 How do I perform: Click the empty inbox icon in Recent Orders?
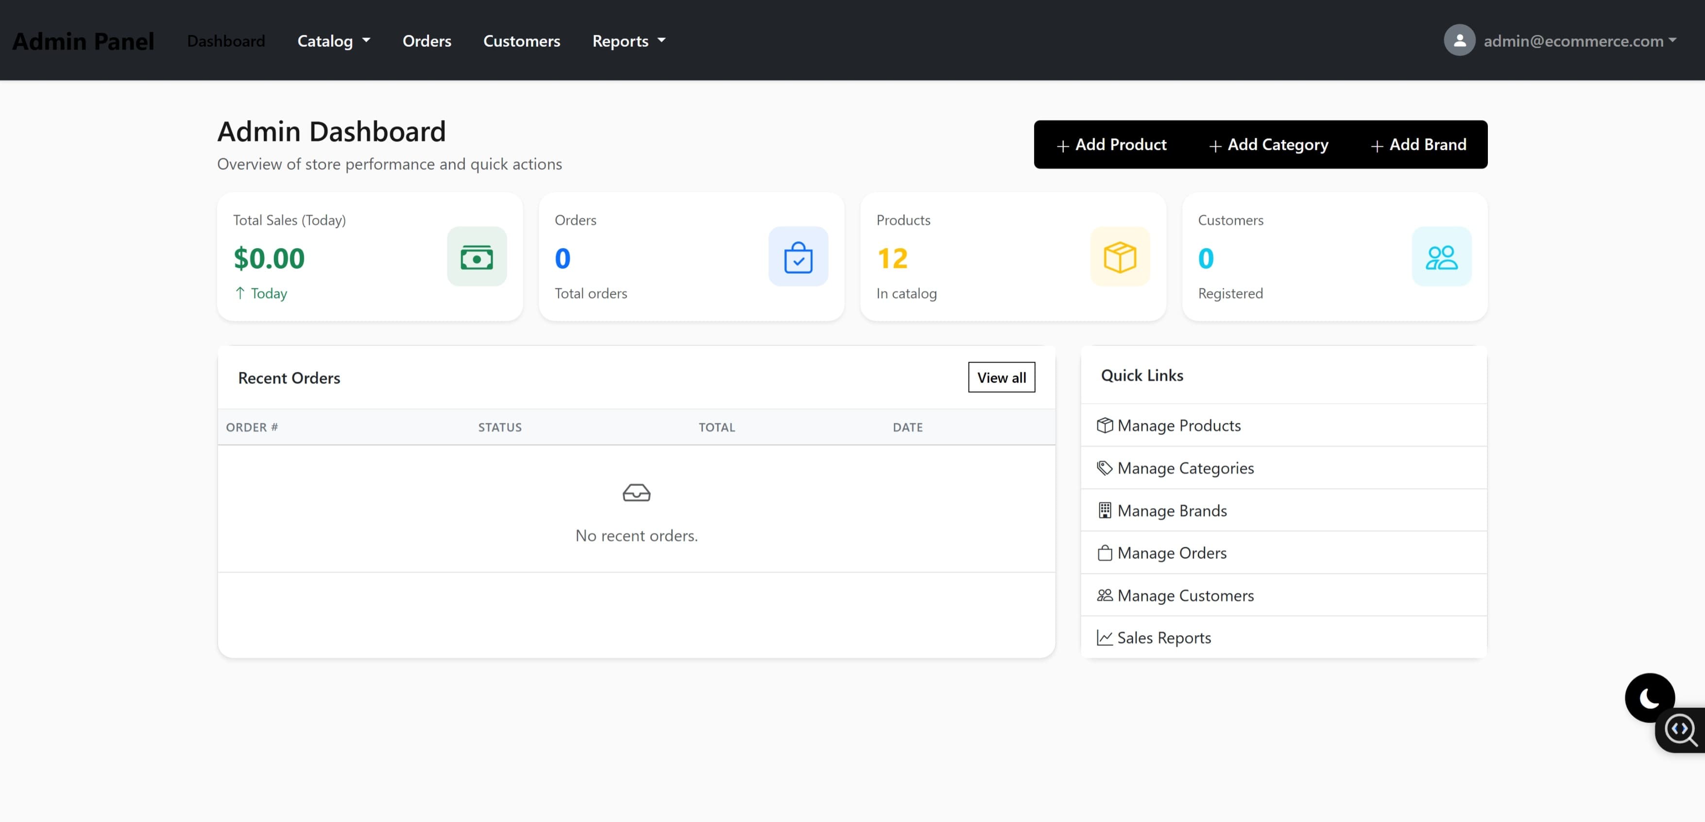(636, 492)
